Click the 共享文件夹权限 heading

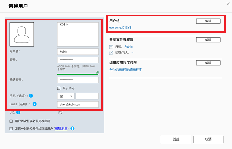click(121, 40)
